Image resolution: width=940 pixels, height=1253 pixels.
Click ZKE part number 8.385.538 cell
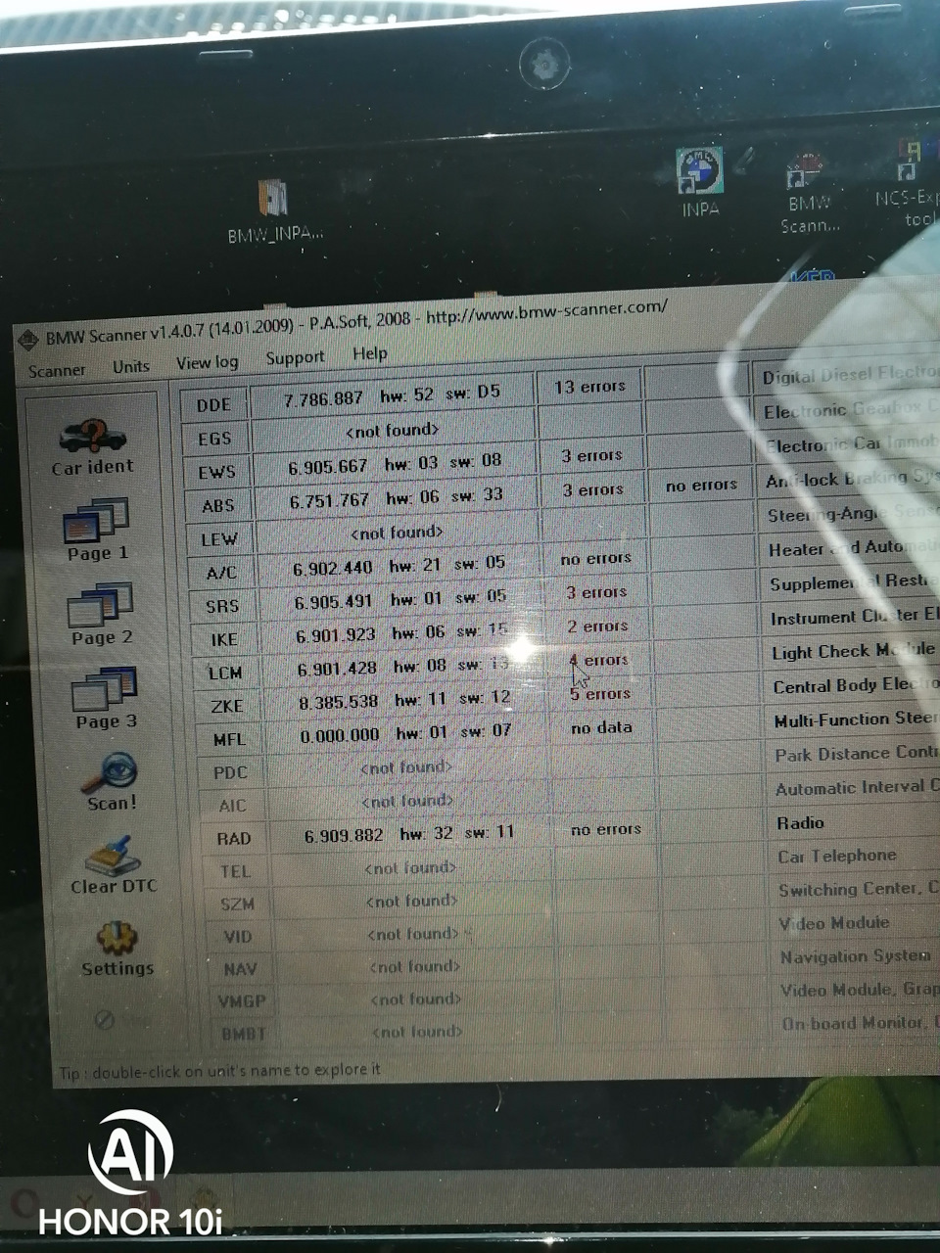pyautogui.click(x=405, y=700)
